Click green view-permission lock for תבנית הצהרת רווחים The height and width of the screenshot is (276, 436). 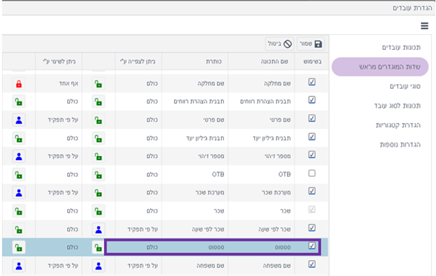(98, 102)
